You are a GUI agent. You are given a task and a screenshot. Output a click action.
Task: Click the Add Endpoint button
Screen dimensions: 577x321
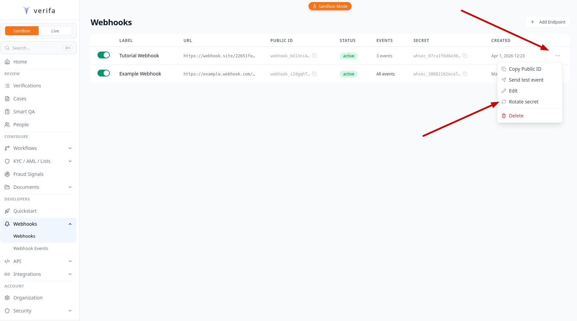548,22
